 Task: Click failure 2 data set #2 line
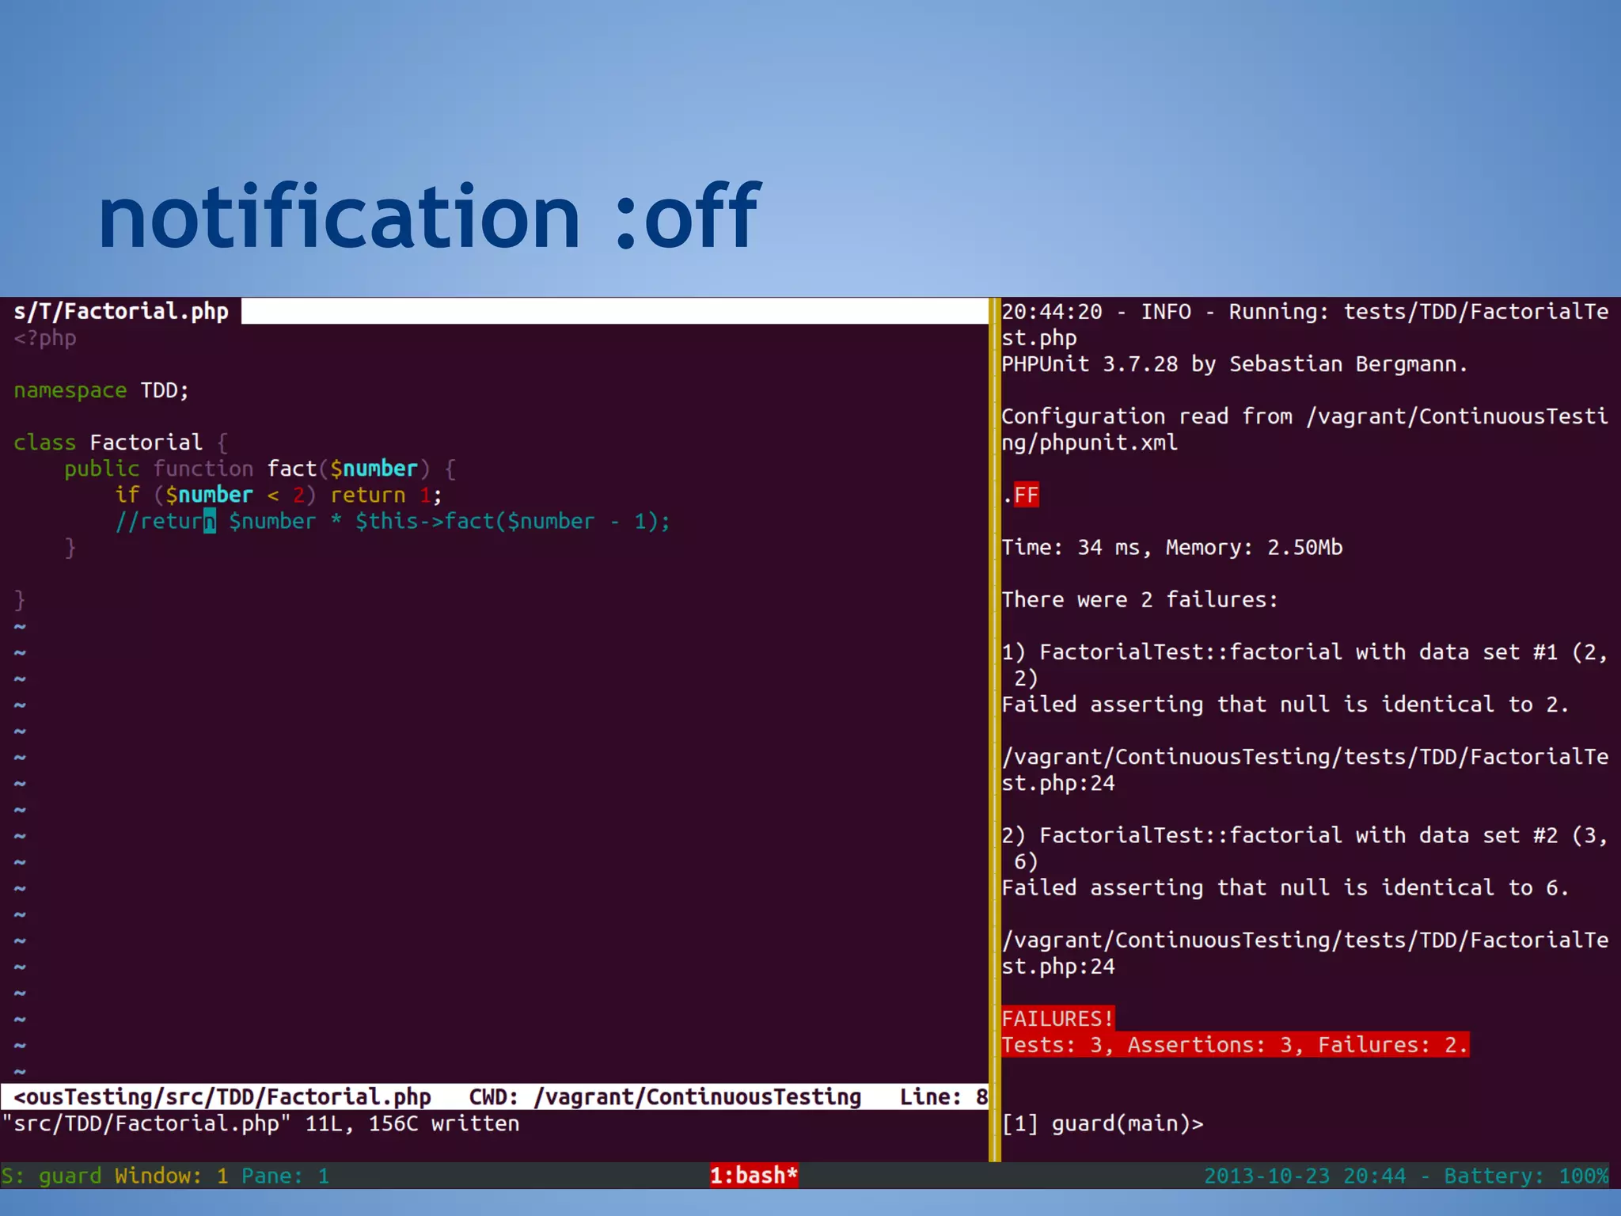[1305, 848]
